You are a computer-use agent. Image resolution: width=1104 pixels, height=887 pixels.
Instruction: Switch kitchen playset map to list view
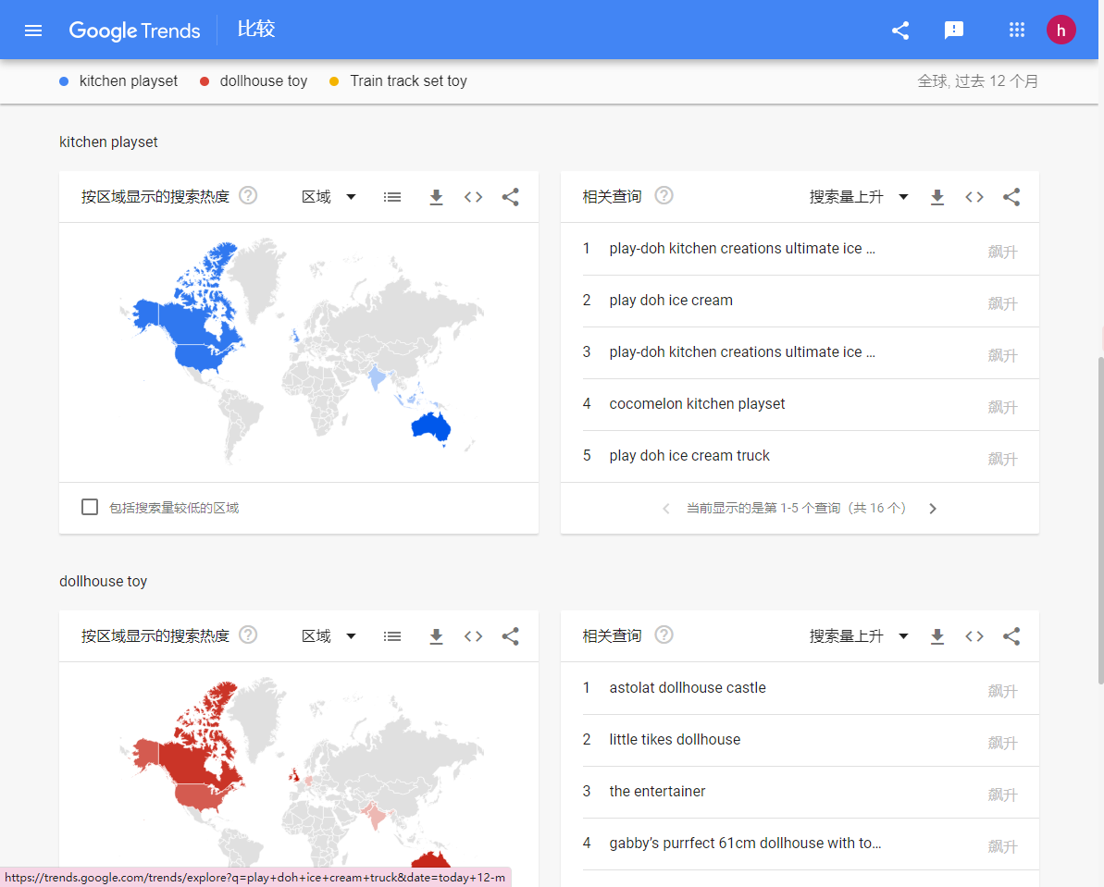392,197
